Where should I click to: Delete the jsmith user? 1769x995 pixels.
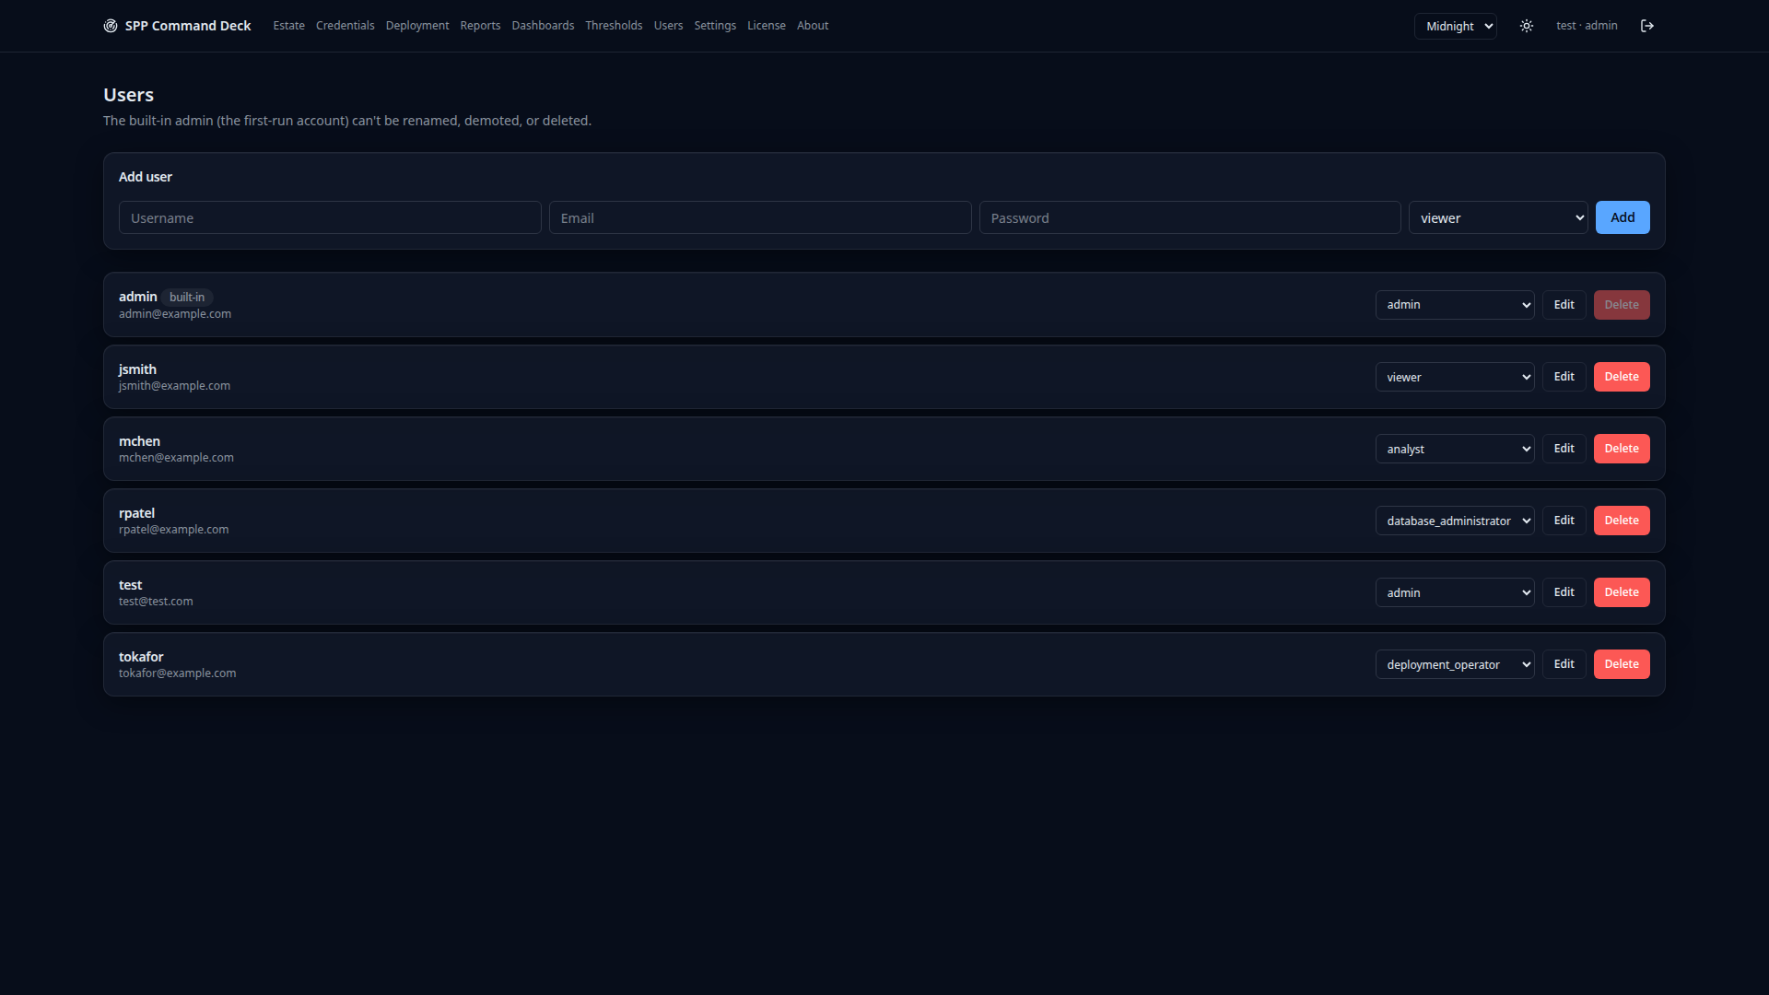point(1622,377)
